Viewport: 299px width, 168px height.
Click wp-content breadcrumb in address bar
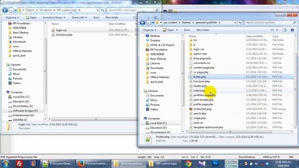tap(170, 22)
